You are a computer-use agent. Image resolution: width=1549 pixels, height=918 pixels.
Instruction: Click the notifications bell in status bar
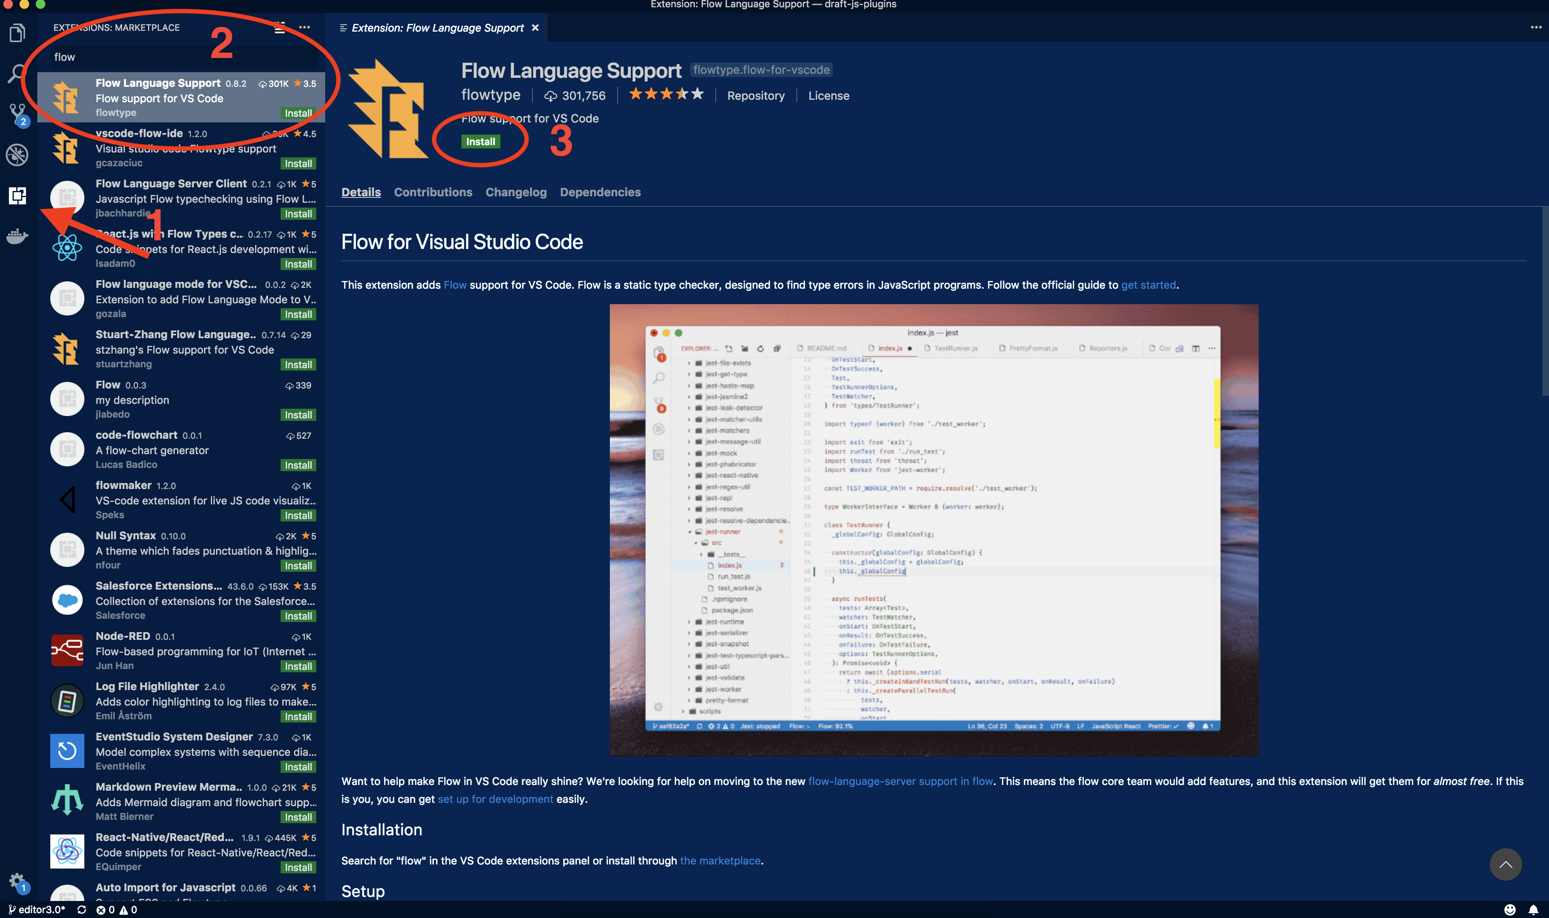tap(1533, 910)
